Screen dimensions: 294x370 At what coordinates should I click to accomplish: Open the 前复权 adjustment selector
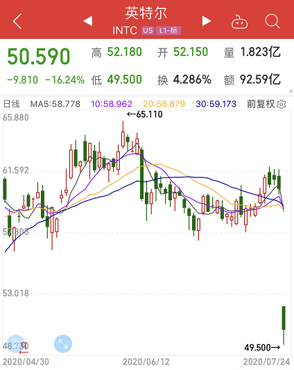(261, 104)
